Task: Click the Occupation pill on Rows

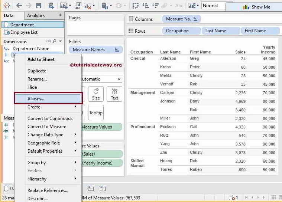Action: (181, 31)
